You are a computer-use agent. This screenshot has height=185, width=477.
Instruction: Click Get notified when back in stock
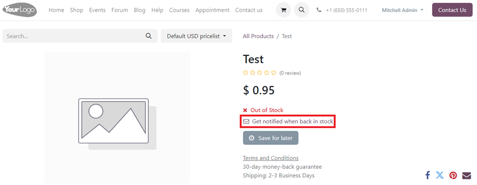(x=288, y=122)
